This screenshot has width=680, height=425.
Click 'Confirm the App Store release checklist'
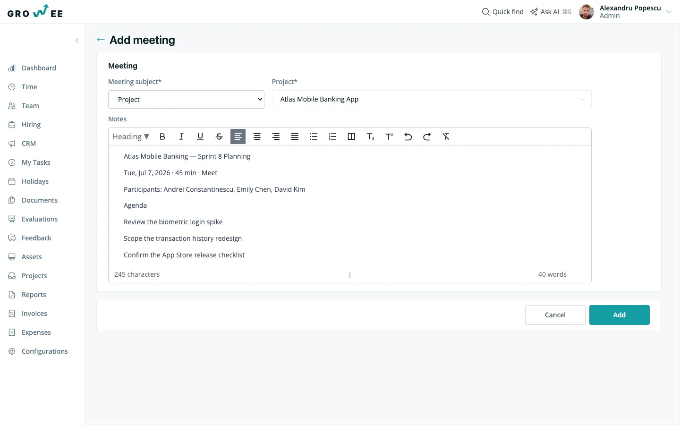[x=184, y=255]
